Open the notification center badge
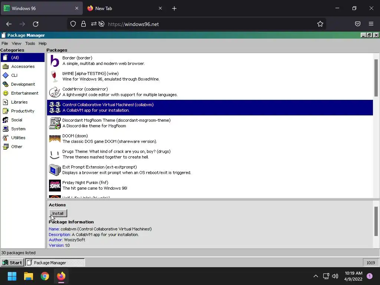The height and width of the screenshot is (285, 380). point(370,276)
